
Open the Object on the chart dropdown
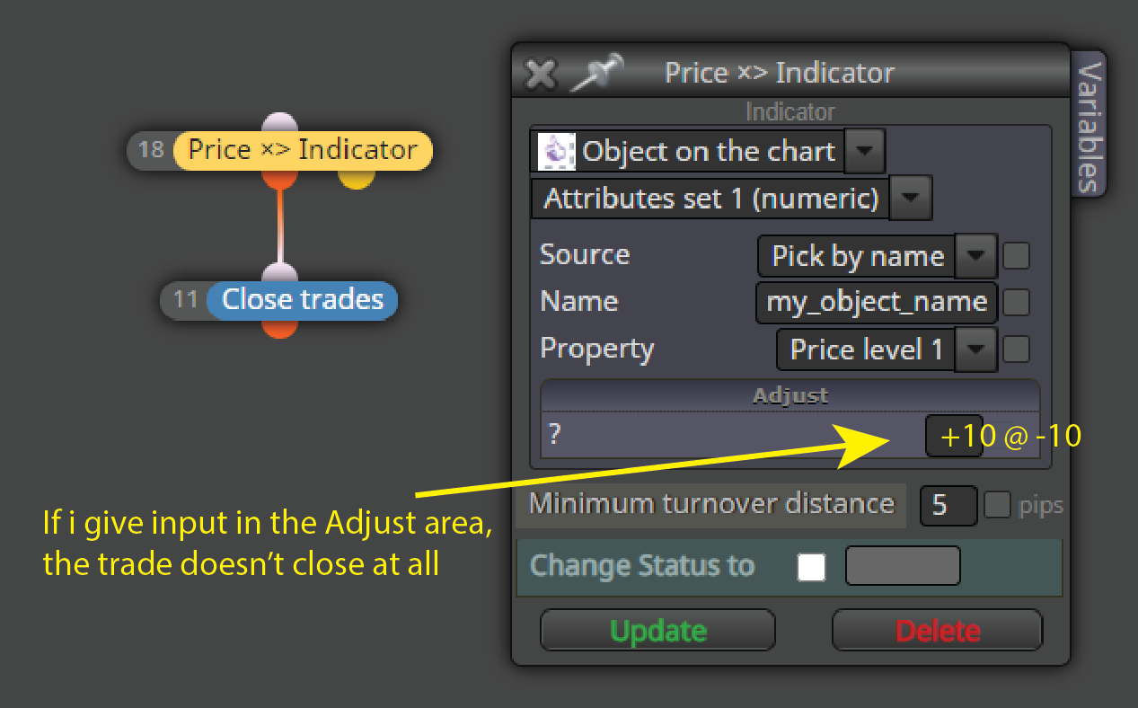tap(866, 151)
